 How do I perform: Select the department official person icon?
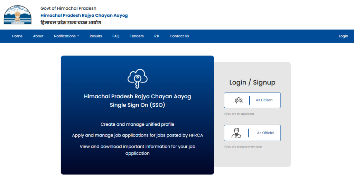click(236, 133)
